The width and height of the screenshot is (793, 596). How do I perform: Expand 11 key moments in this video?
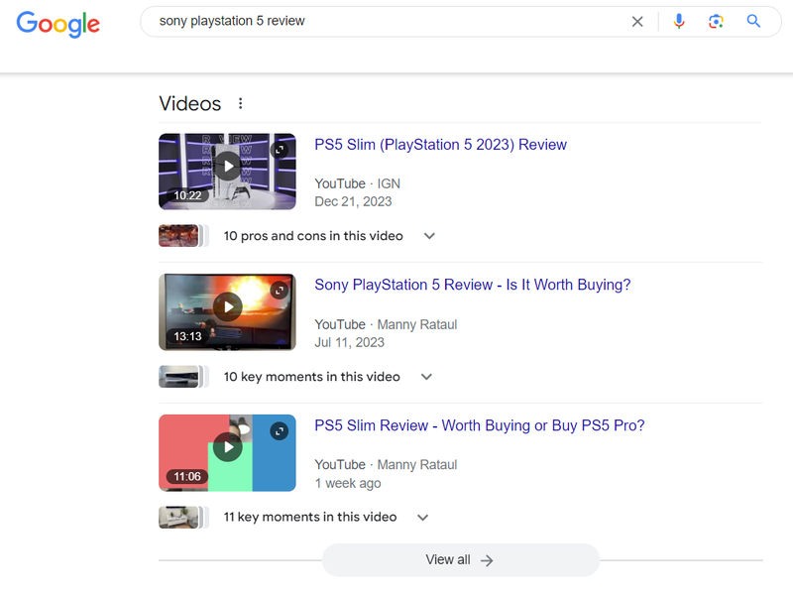click(x=423, y=517)
